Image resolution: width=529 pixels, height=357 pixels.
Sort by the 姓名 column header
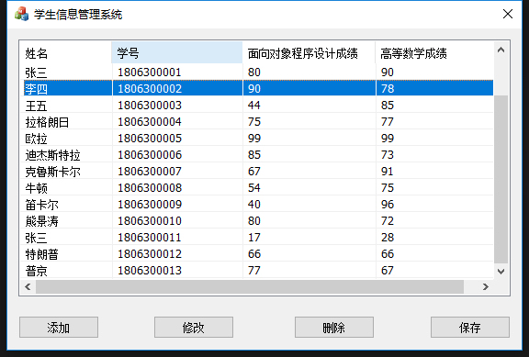66,53
